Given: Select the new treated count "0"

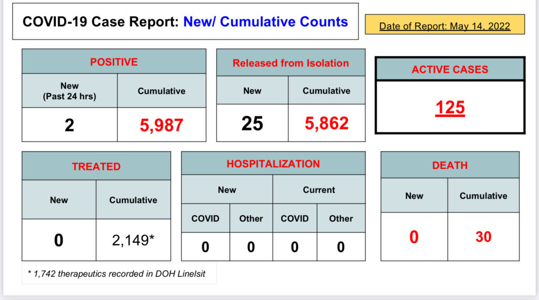Looking at the screenshot, I should 59,240.
